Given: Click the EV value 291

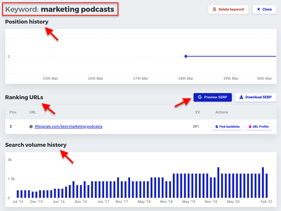Looking at the screenshot, I should click(196, 126).
